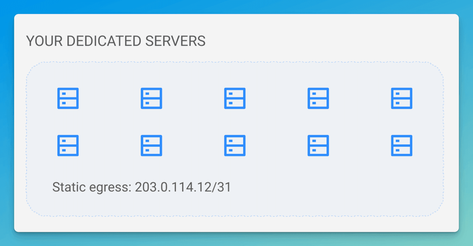Select the first server icon in the top row

point(68,98)
